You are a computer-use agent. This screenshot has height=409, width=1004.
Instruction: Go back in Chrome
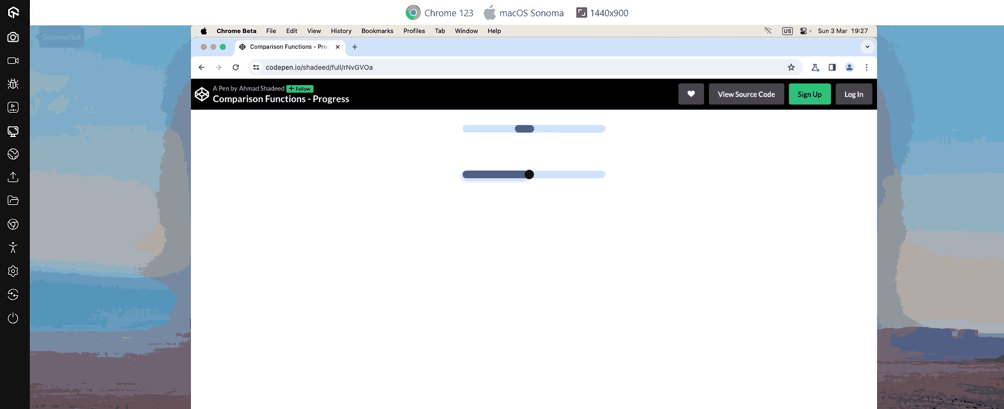coord(201,67)
